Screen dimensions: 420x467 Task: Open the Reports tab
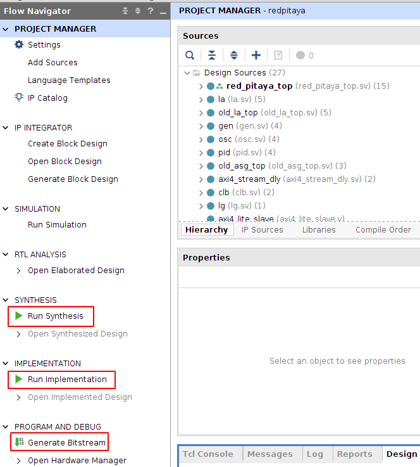pyautogui.click(x=354, y=454)
